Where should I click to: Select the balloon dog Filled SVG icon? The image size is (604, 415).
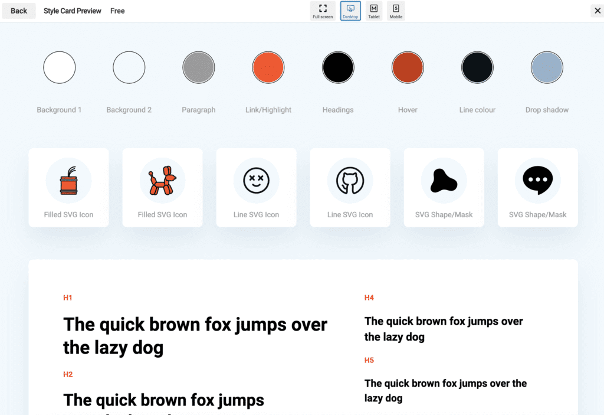(x=162, y=180)
